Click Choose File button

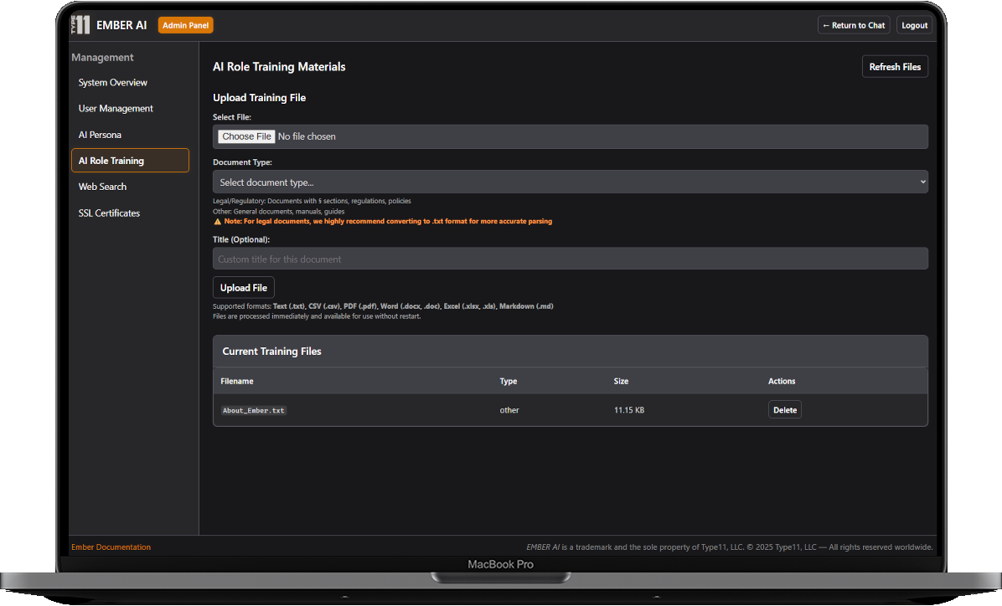pyautogui.click(x=246, y=136)
